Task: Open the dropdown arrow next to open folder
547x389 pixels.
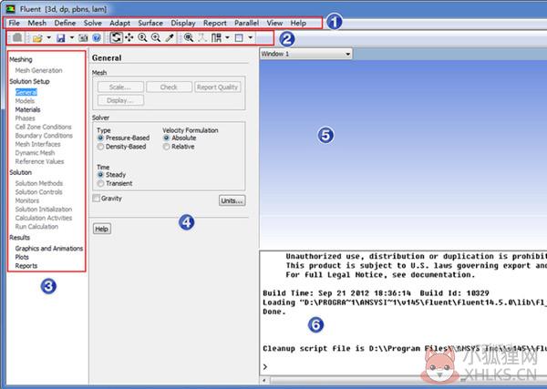Action: pyautogui.click(x=49, y=37)
